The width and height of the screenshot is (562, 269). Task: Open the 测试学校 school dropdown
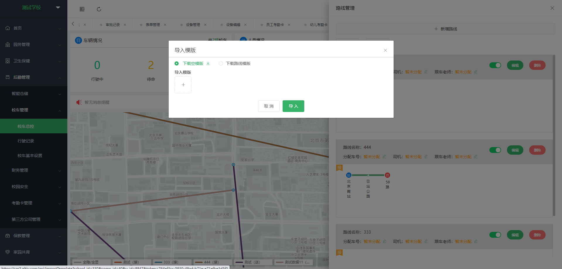[x=58, y=7]
